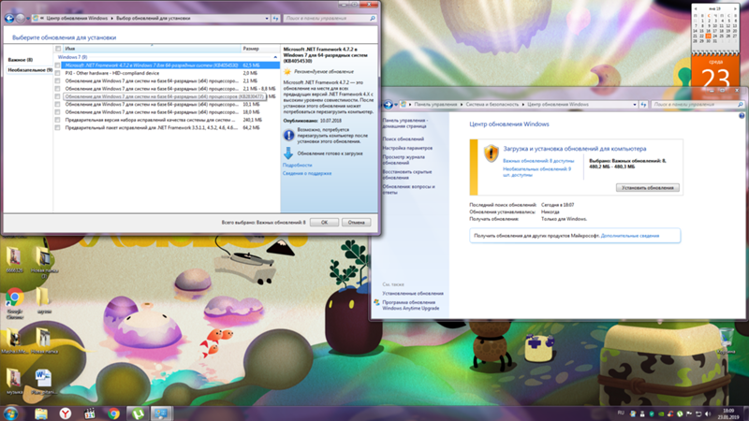Open Chrome from taskbar
This screenshot has height=421, width=749.
click(113, 414)
